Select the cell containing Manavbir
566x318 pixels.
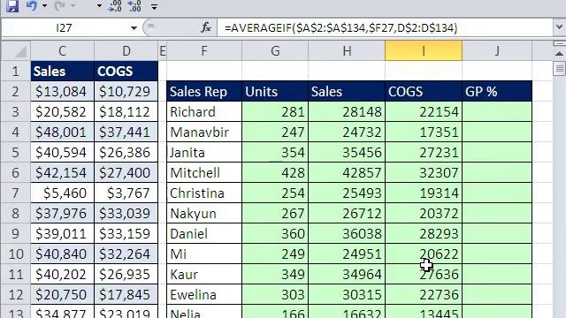pos(204,132)
